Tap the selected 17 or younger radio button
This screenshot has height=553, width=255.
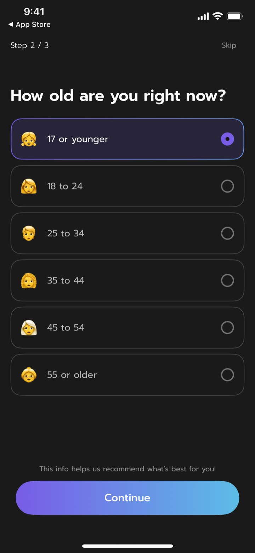pos(227,139)
